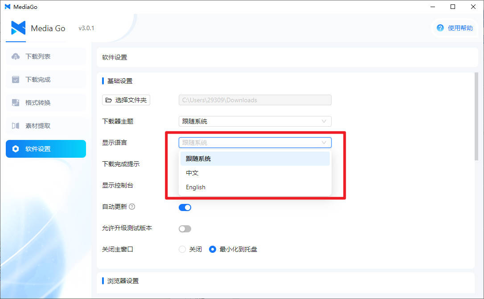484x299 pixels.
Task: Open the 下载器主题 dropdown
Action: [255, 121]
